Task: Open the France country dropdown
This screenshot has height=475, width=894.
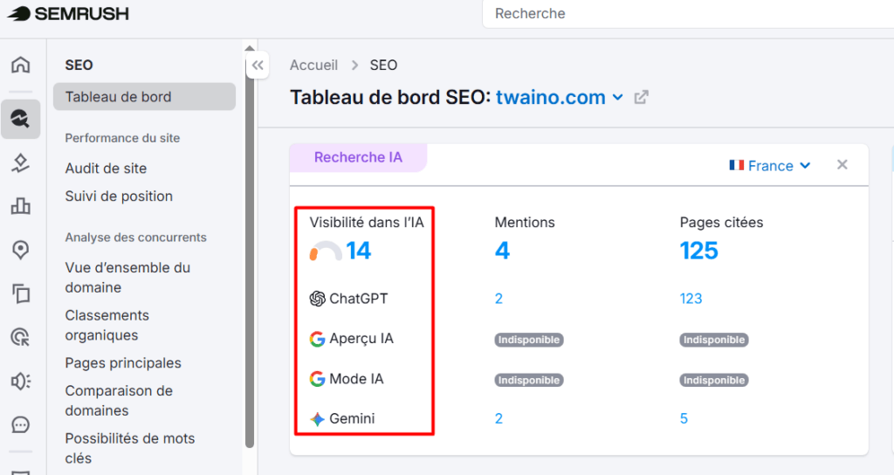Action: click(x=770, y=166)
